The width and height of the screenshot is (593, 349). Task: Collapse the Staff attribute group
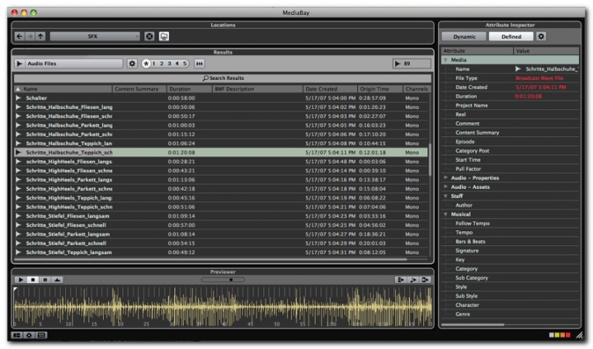(x=446, y=196)
